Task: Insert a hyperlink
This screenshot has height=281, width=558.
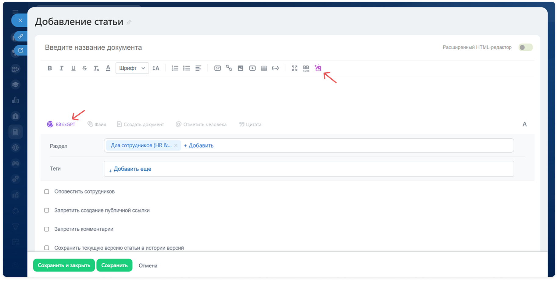Action: click(229, 68)
